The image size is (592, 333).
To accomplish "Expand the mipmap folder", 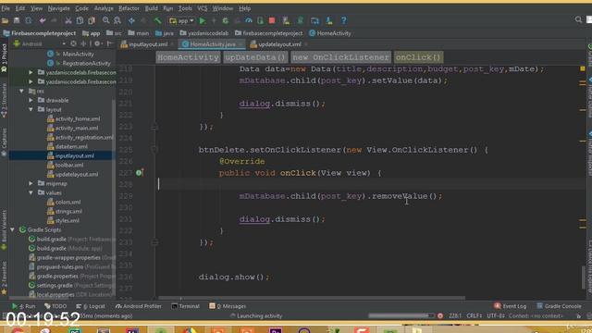I will [31, 183].
